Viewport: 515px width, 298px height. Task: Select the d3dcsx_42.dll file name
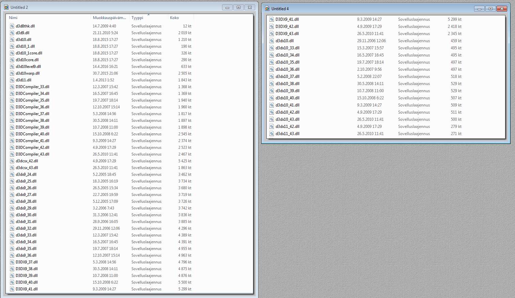[27, 161]
